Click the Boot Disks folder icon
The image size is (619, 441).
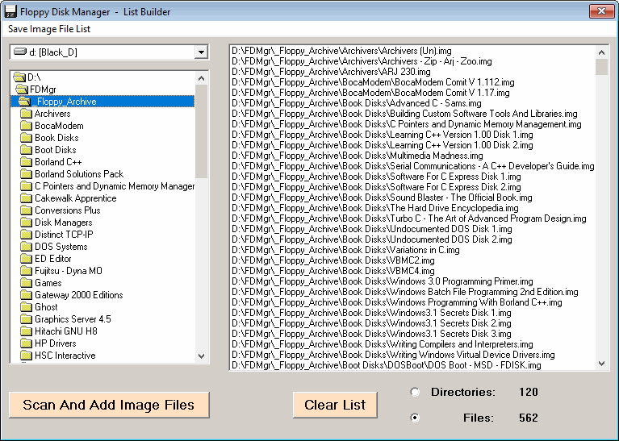coord(27,150)
